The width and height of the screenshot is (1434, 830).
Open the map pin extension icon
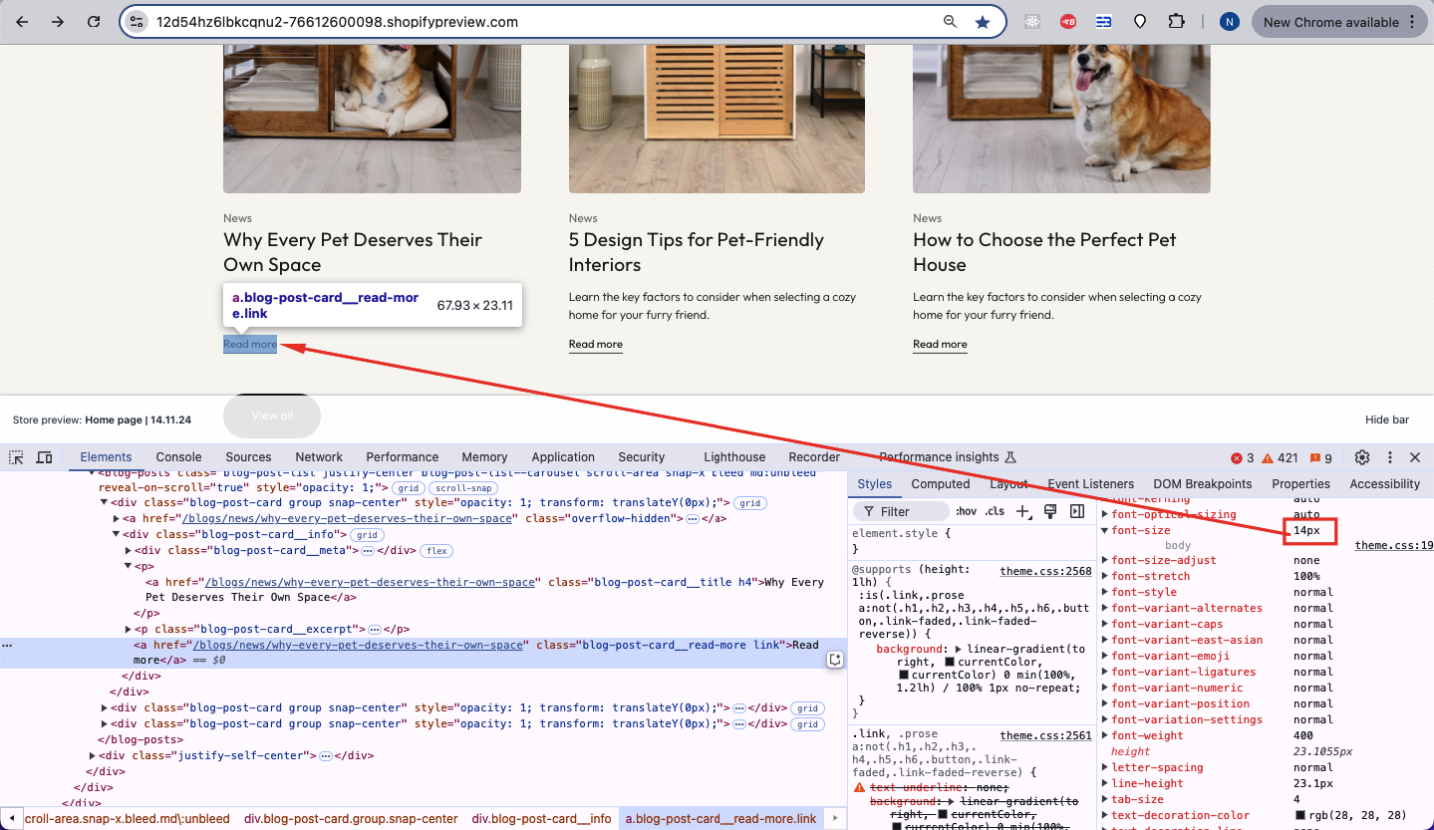[x=1140, y=22]
